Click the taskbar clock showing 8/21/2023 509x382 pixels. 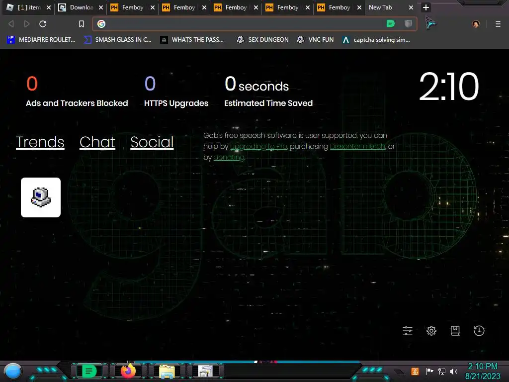point(483,371)
